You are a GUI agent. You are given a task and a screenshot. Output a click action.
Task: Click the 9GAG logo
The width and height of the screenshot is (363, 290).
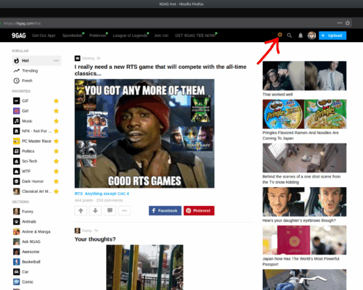(19, 36)
